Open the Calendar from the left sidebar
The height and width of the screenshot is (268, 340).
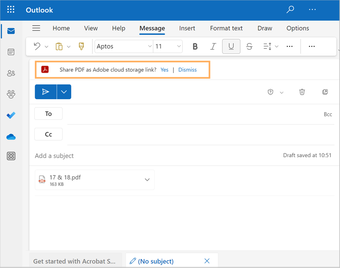(11, 52)
